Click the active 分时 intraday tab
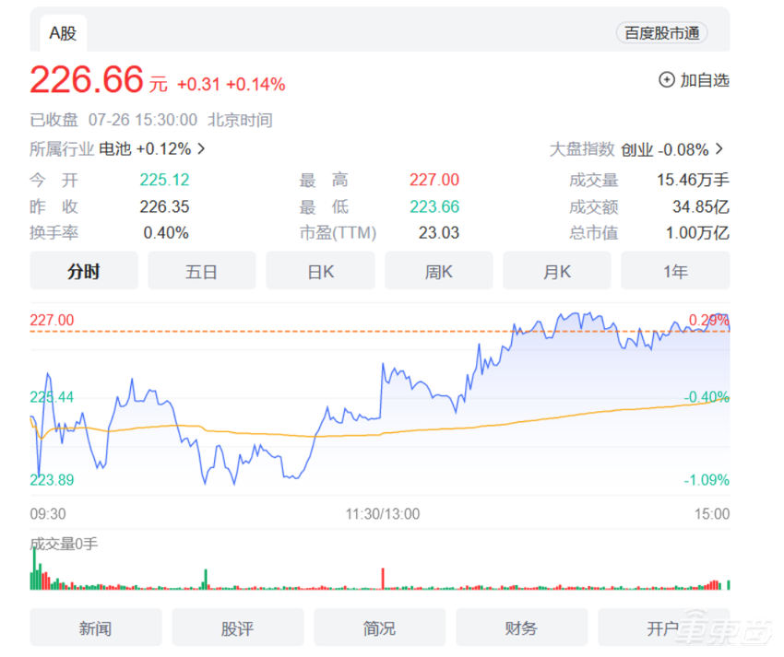The image size is (784, 657). coord(83,270)
